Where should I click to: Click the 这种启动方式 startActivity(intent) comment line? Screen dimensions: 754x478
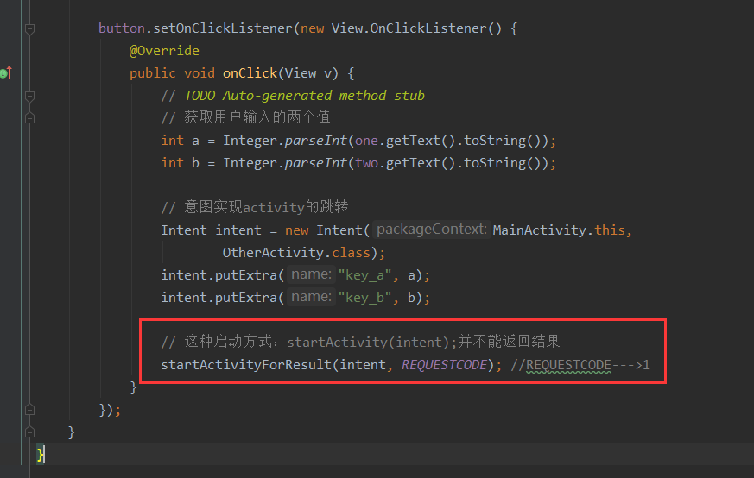point(361,342)
